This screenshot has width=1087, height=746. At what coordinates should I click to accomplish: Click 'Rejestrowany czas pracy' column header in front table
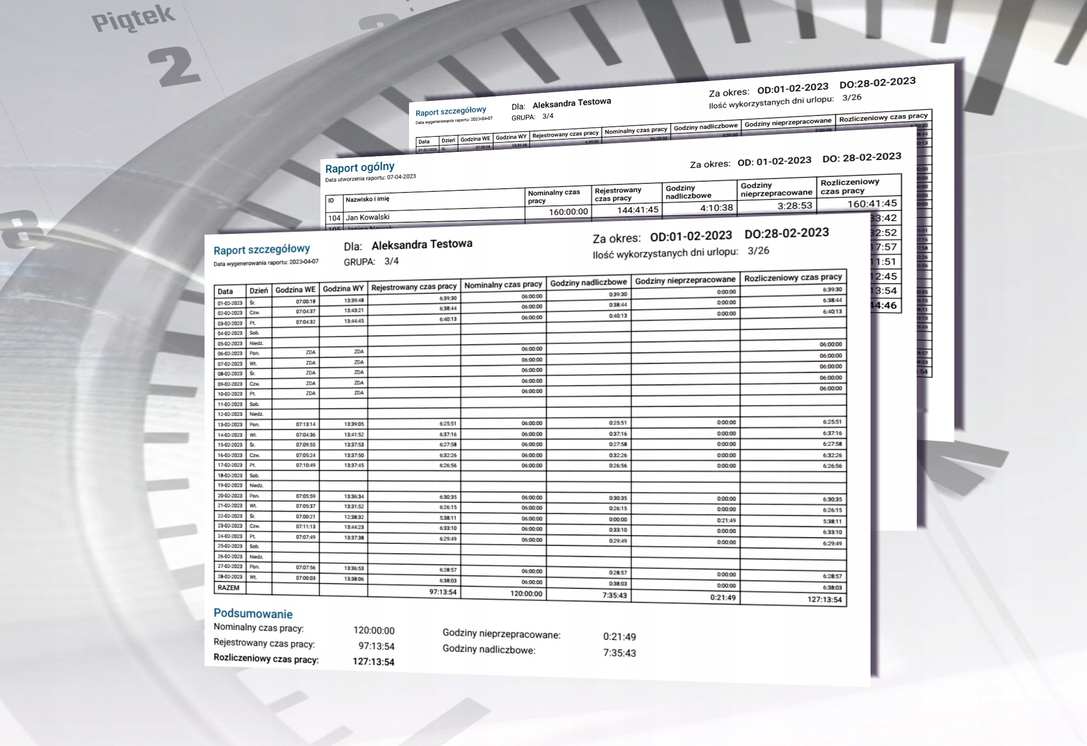413,287
